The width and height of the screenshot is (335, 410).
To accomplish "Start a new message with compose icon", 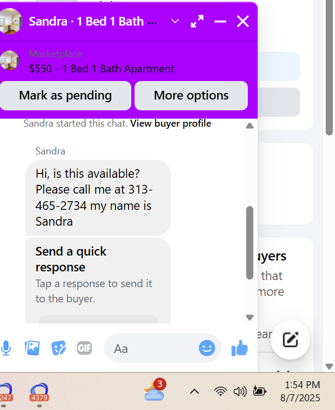I will pos(290,340).
